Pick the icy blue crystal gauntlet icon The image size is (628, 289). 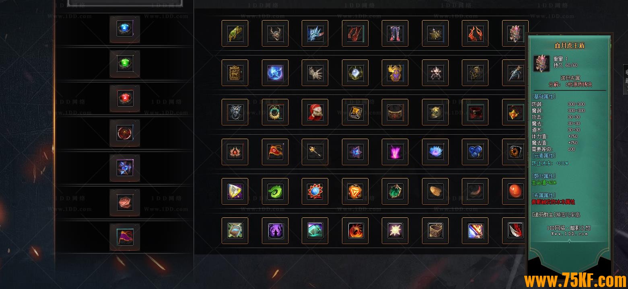(315, 33)
